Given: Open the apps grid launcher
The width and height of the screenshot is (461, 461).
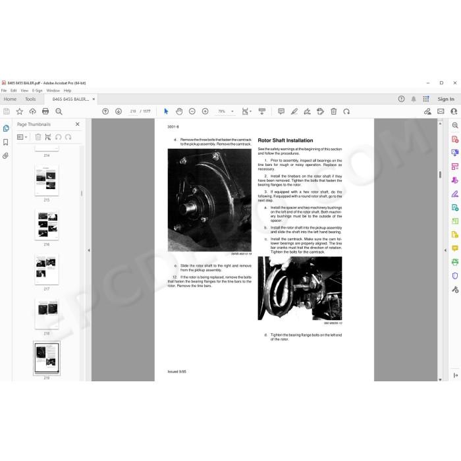Looking at the screenshot, I should [x=426, y=99].
